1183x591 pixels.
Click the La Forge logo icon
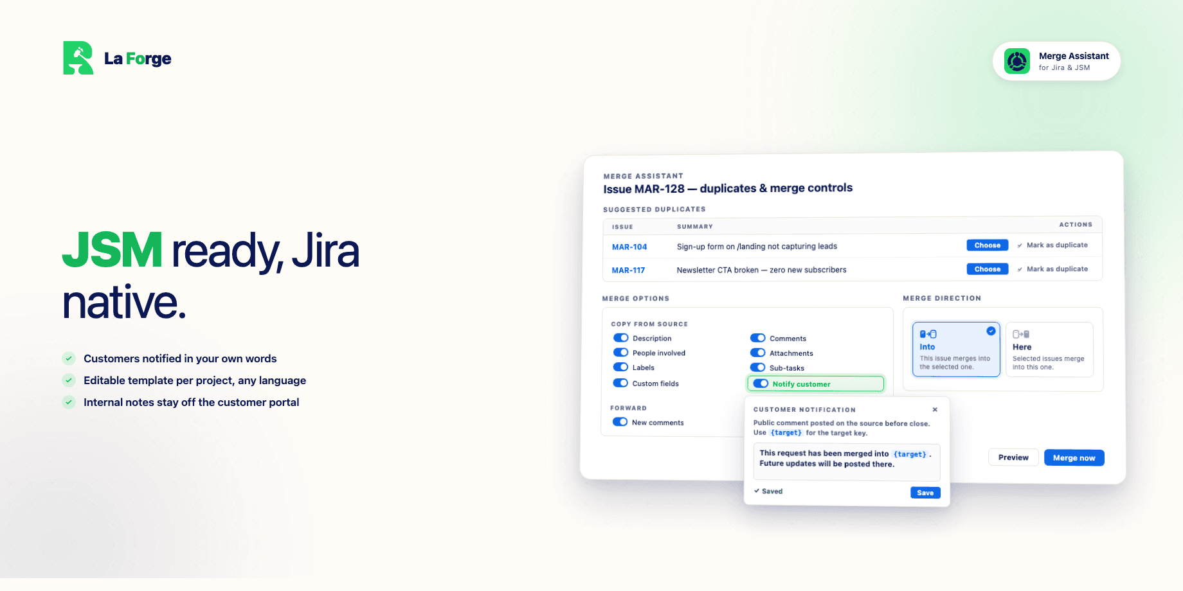[78, 58]
